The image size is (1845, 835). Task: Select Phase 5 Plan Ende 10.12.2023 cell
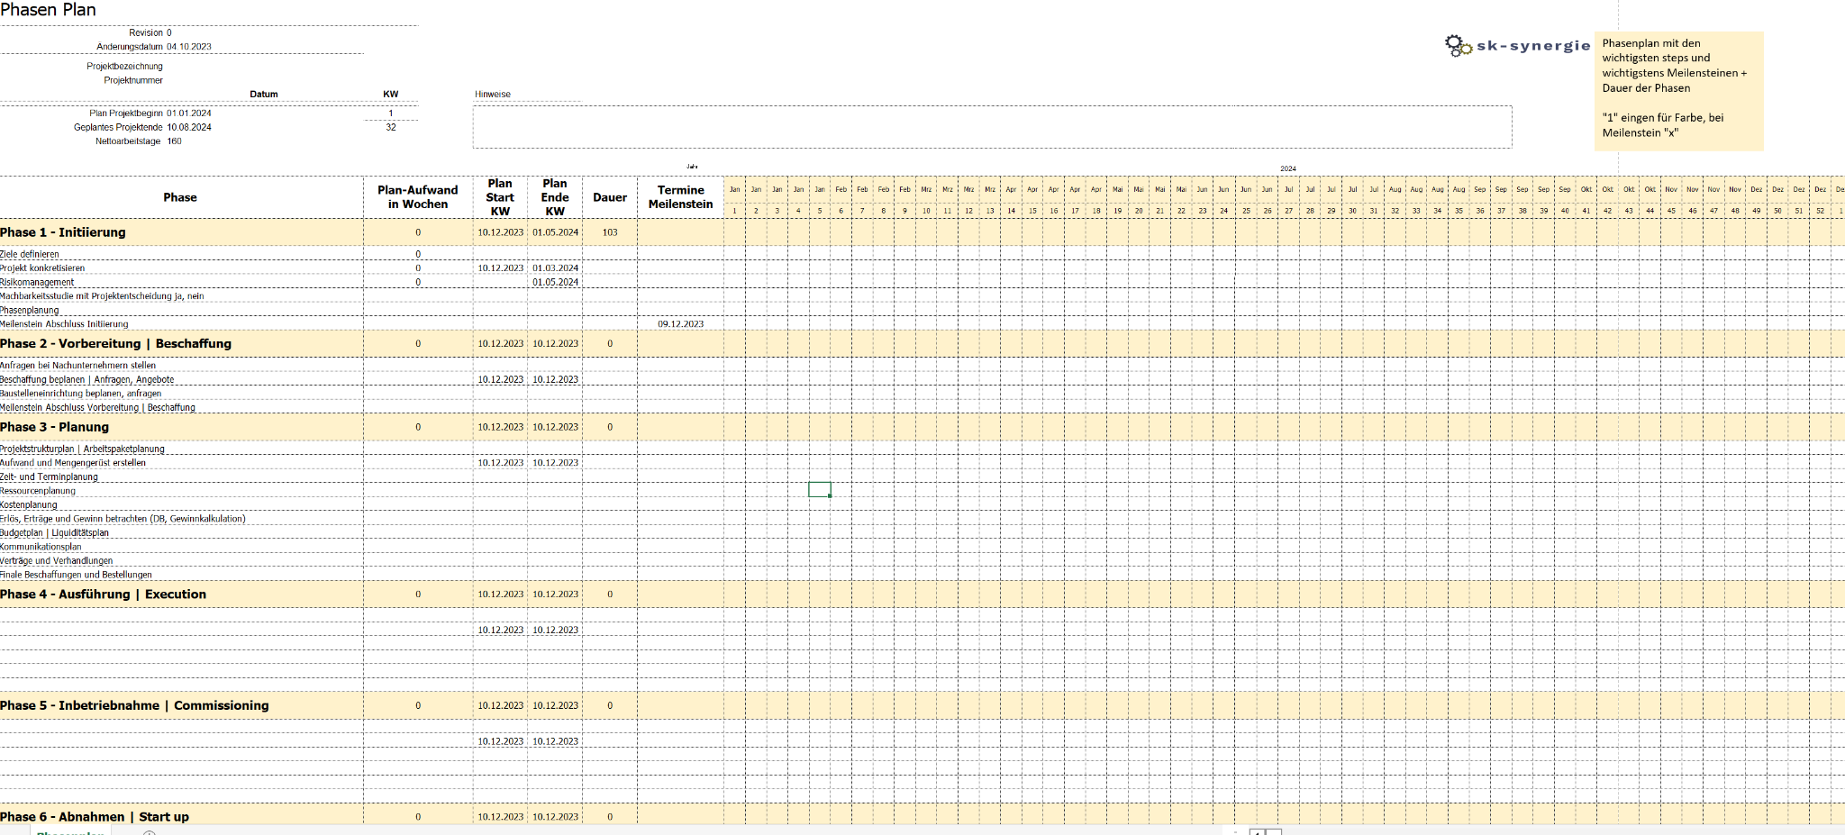[x=555, y=705]
